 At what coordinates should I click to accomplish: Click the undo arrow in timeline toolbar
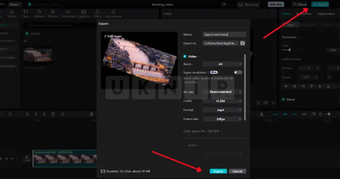(10, 114)
